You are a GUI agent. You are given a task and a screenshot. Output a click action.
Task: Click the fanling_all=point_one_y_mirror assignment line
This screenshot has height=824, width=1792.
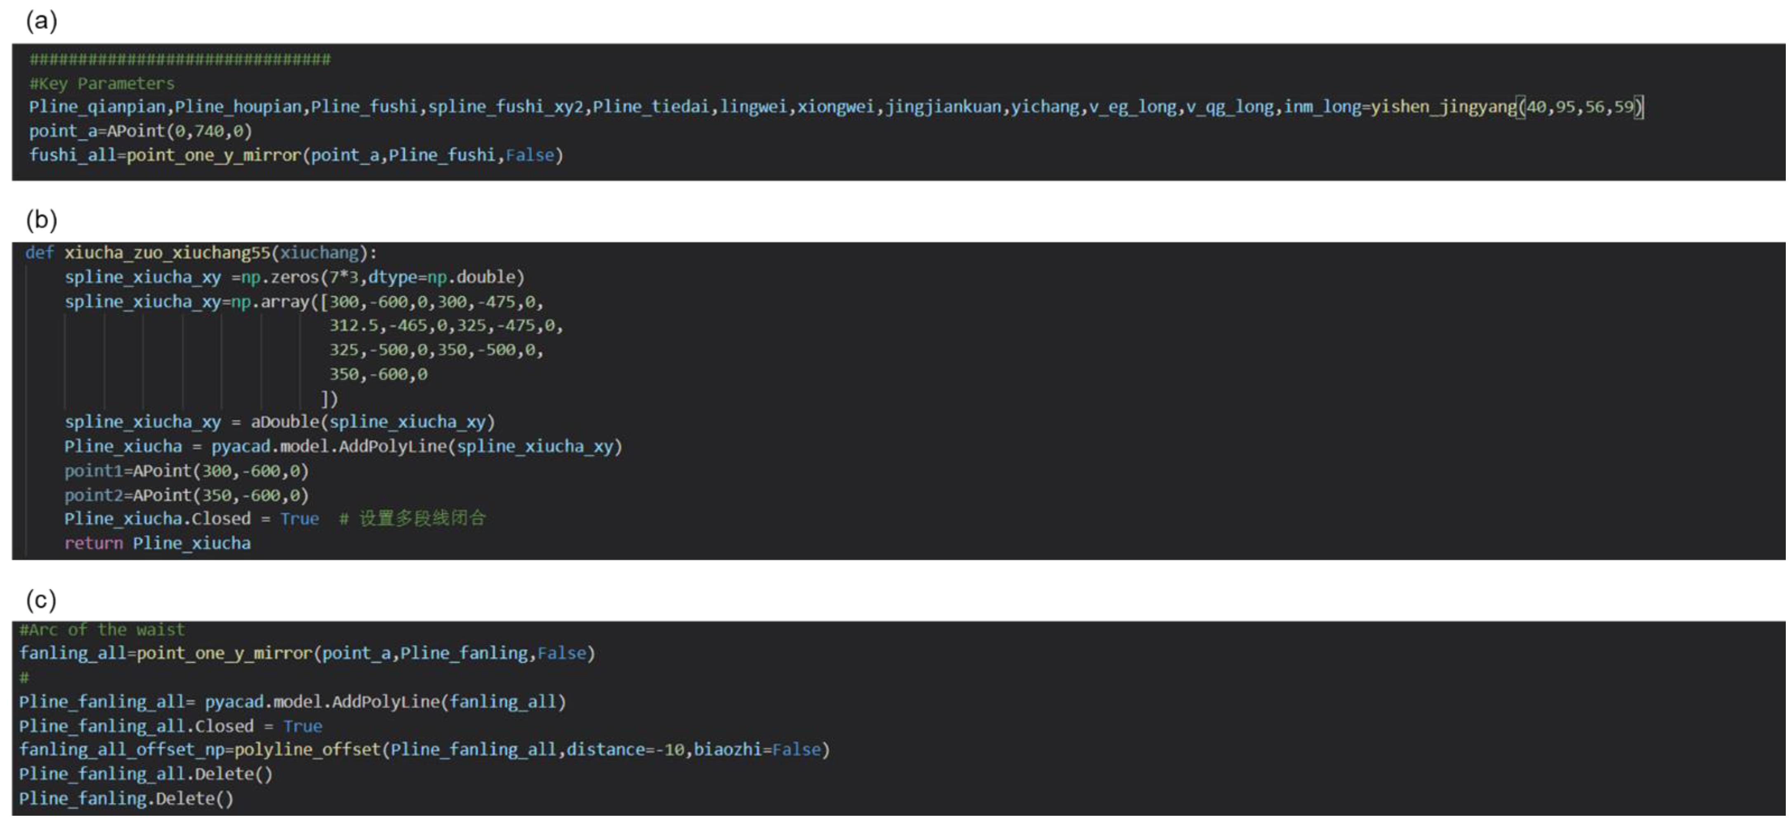[x=307, y=654]
